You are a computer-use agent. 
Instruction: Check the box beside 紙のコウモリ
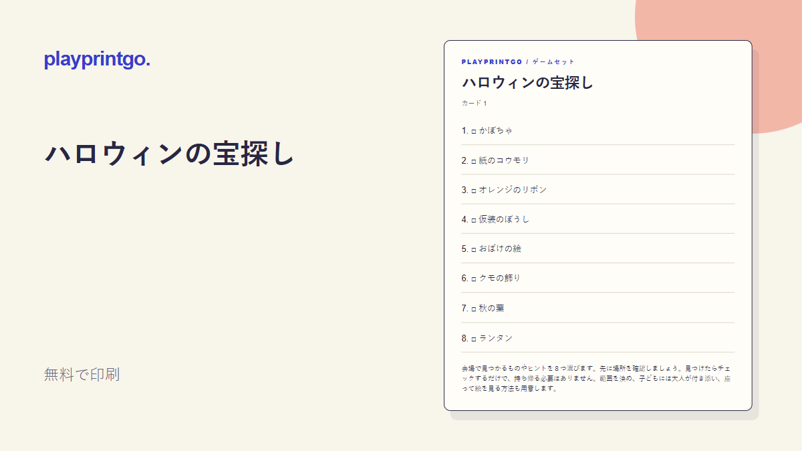click(x=474, y=161)
